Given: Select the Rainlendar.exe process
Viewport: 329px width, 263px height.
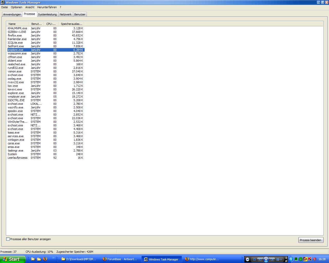Looking at the screenshot, I should coord(46,39).
